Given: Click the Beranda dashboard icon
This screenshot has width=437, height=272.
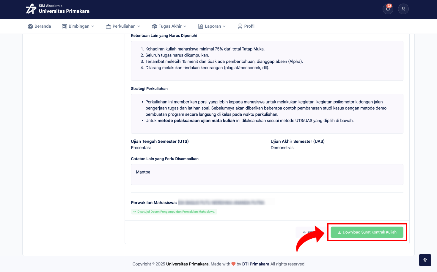Looking at the screenshot, I should coord(30,26).
